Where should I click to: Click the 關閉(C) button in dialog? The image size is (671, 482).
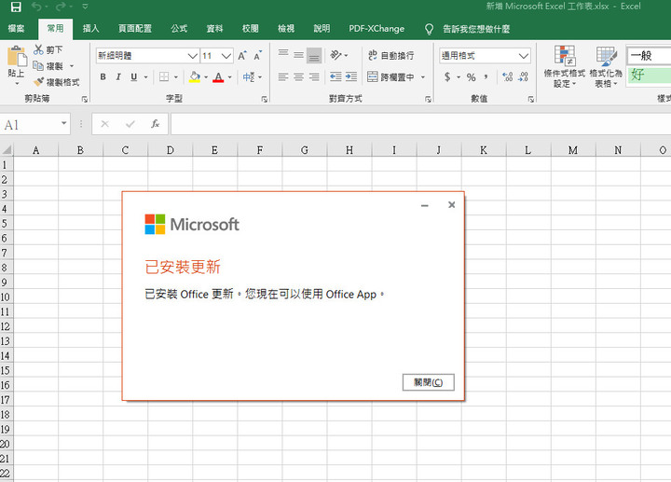[428, 382]
